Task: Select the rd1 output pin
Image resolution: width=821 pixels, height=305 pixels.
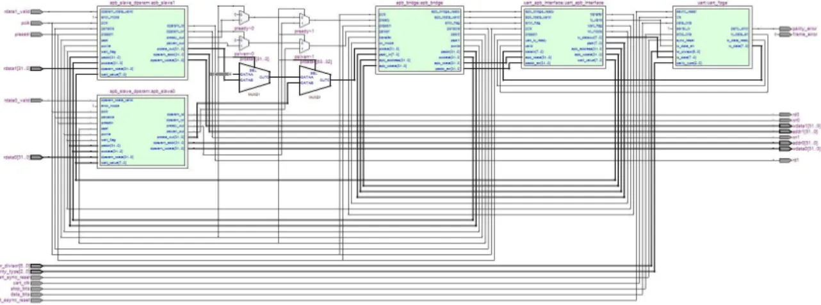Action: pos(785,160)
